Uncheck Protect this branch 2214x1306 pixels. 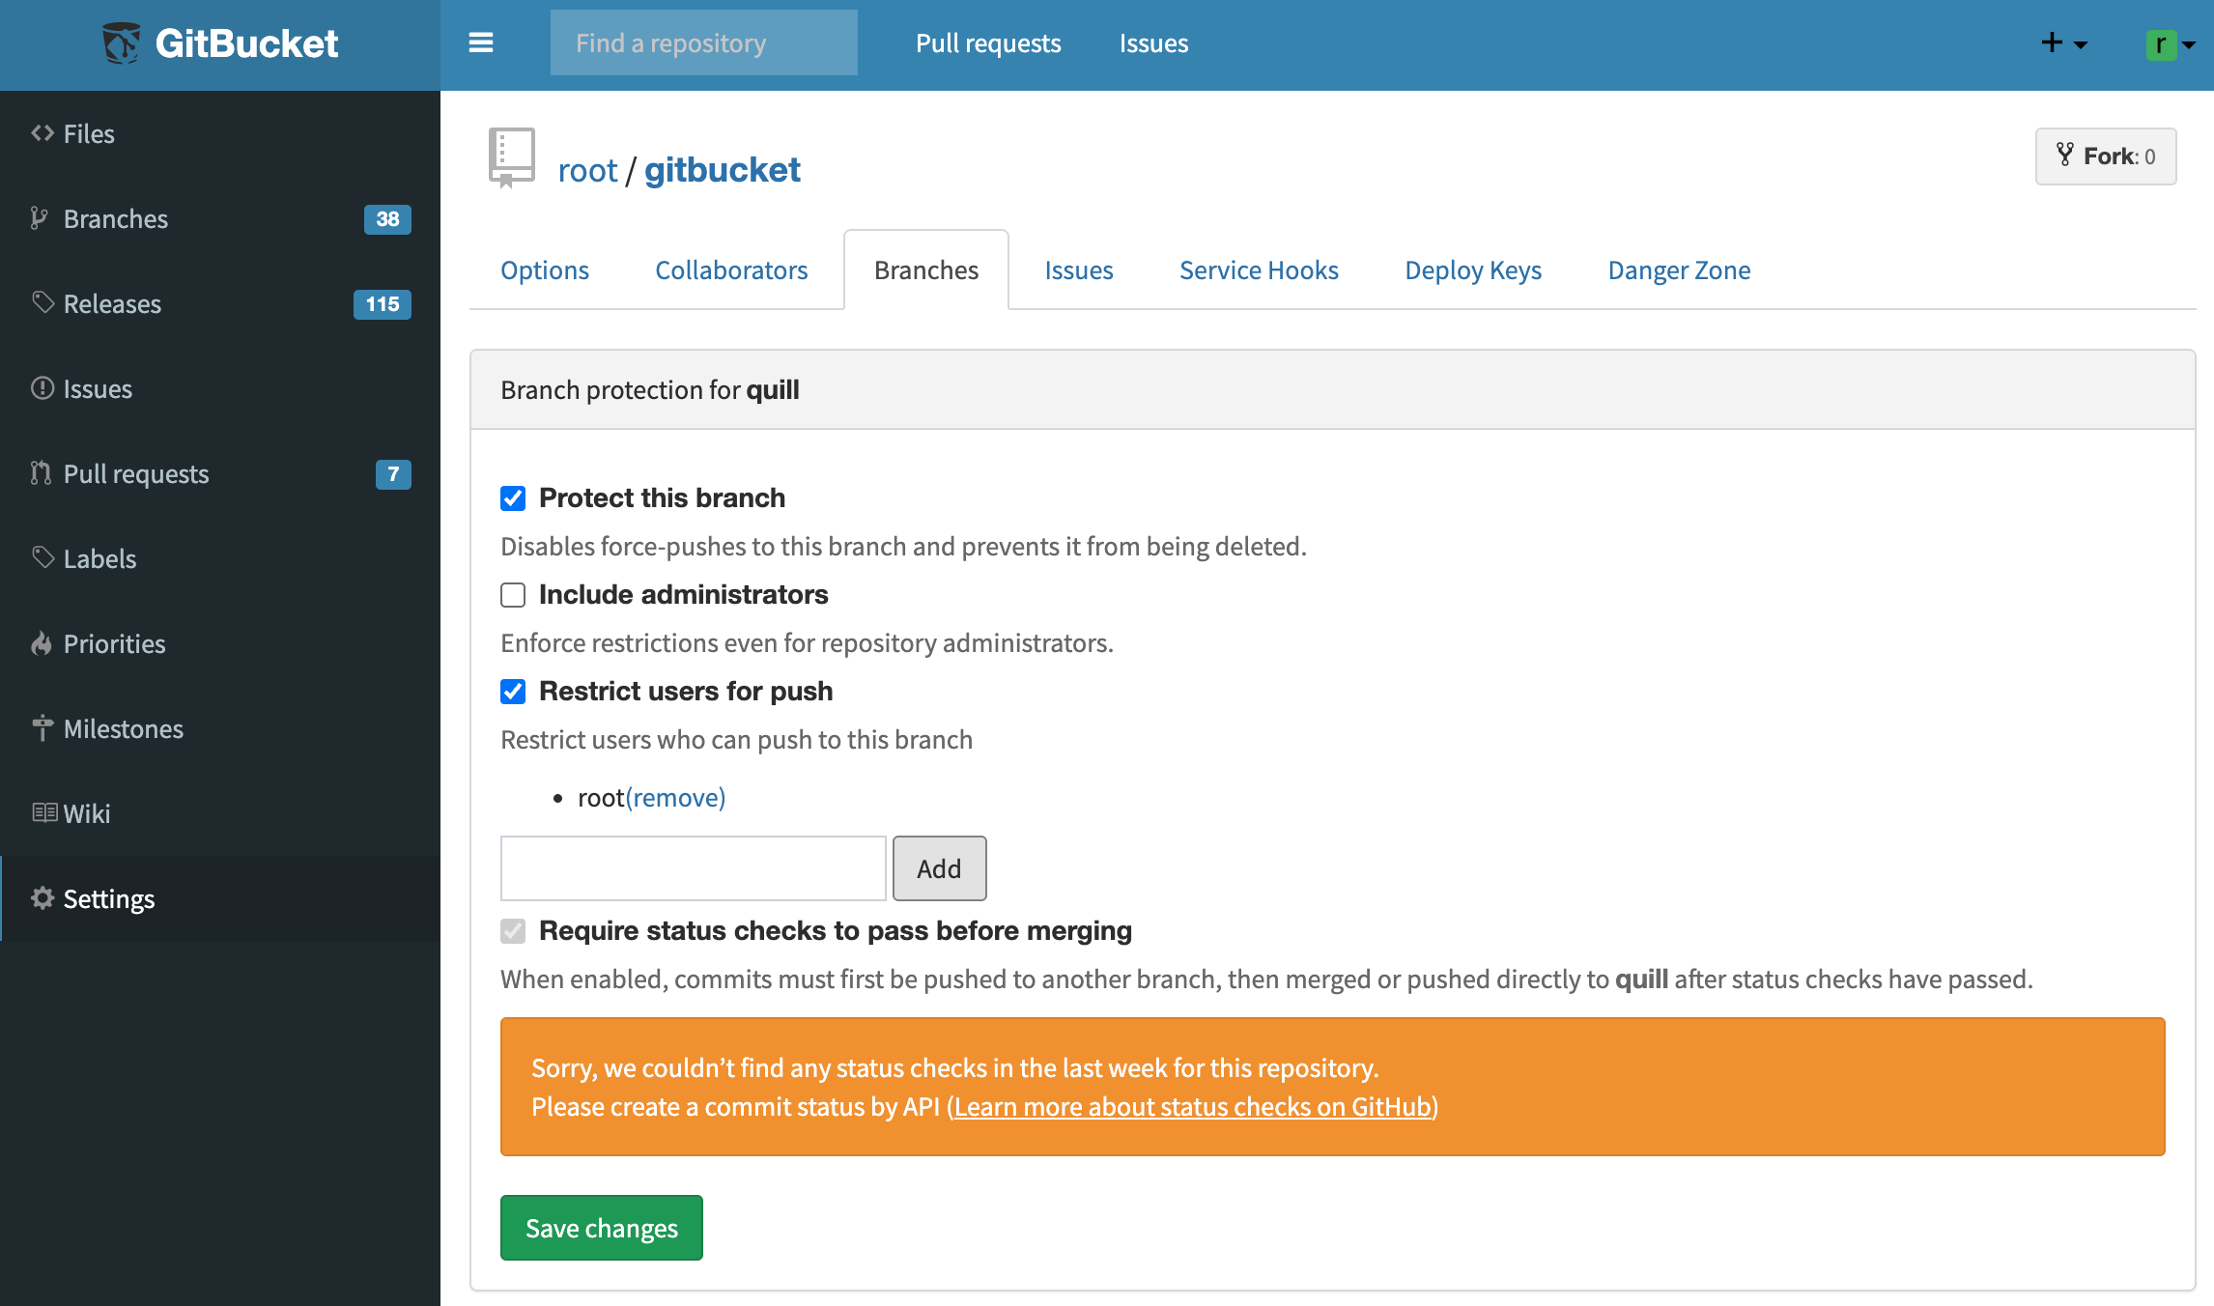coord(513,498)
